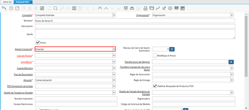Expand the Agente Comercial dropdown
The height and width of the screenshot is (110, 249).
tap(114, 49)
